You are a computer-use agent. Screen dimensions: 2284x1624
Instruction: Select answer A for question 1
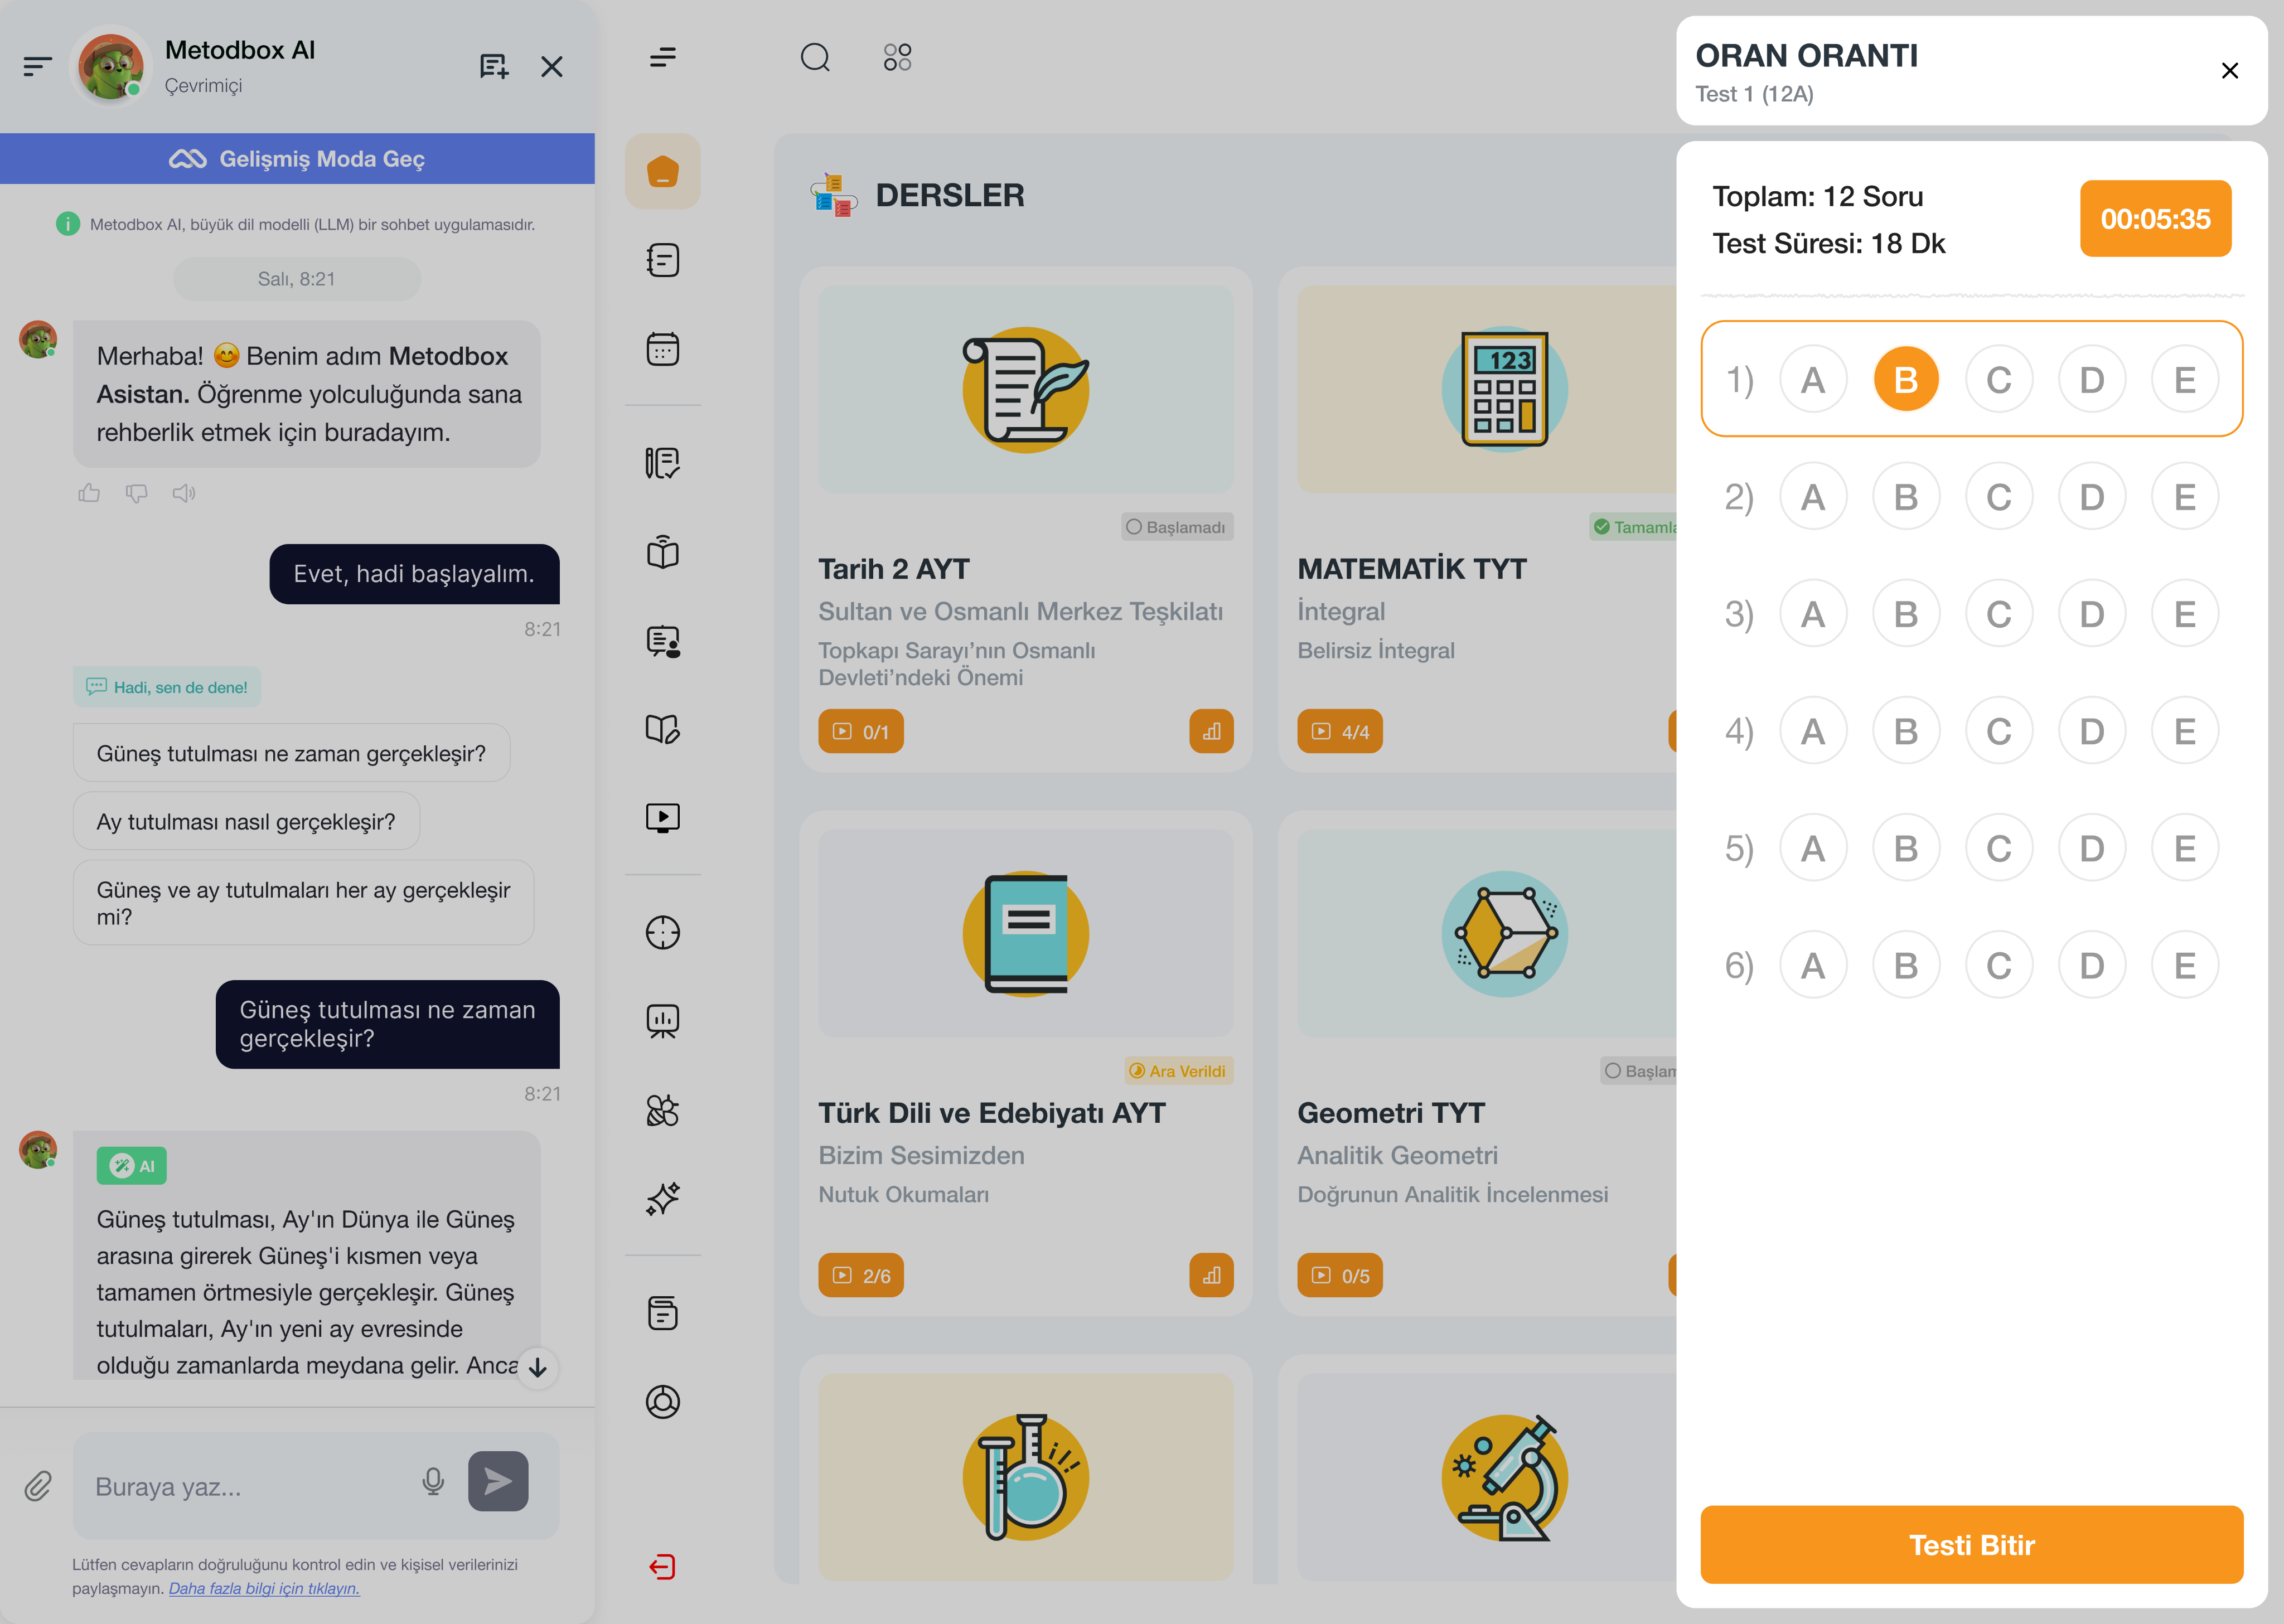pyautogui.click(x=1813, y=379)
